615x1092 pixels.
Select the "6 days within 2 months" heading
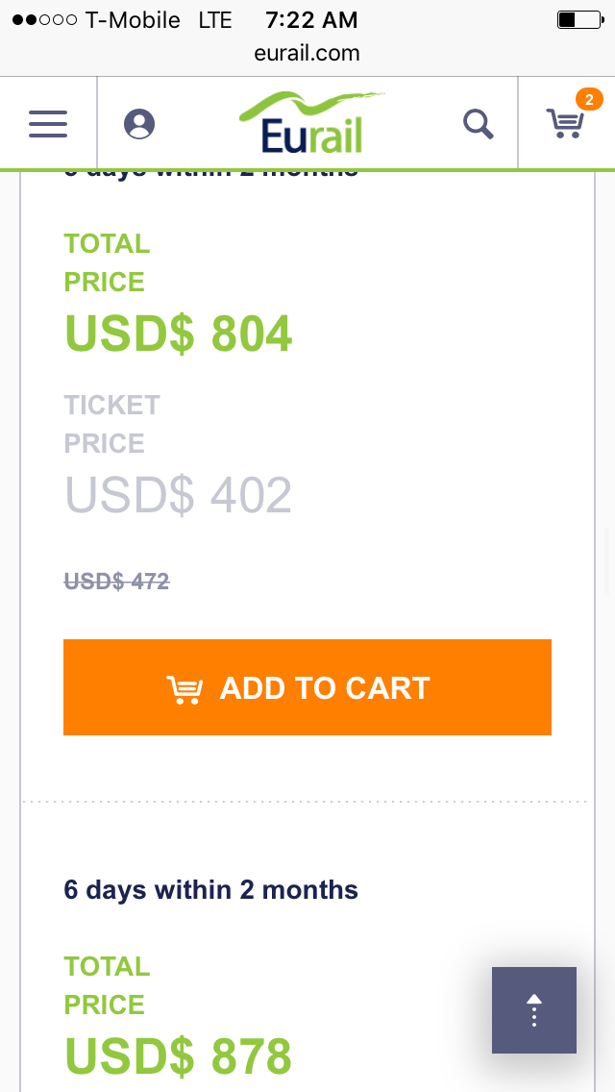(x=211, y=890)
